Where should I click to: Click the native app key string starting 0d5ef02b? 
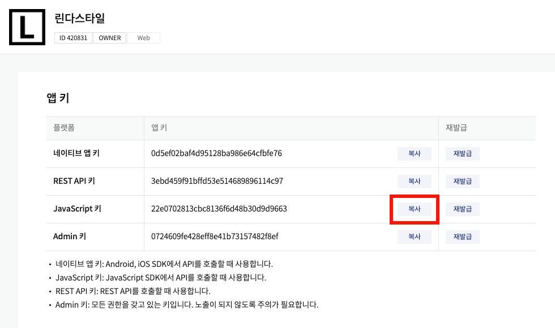click(x=216, y=154)
